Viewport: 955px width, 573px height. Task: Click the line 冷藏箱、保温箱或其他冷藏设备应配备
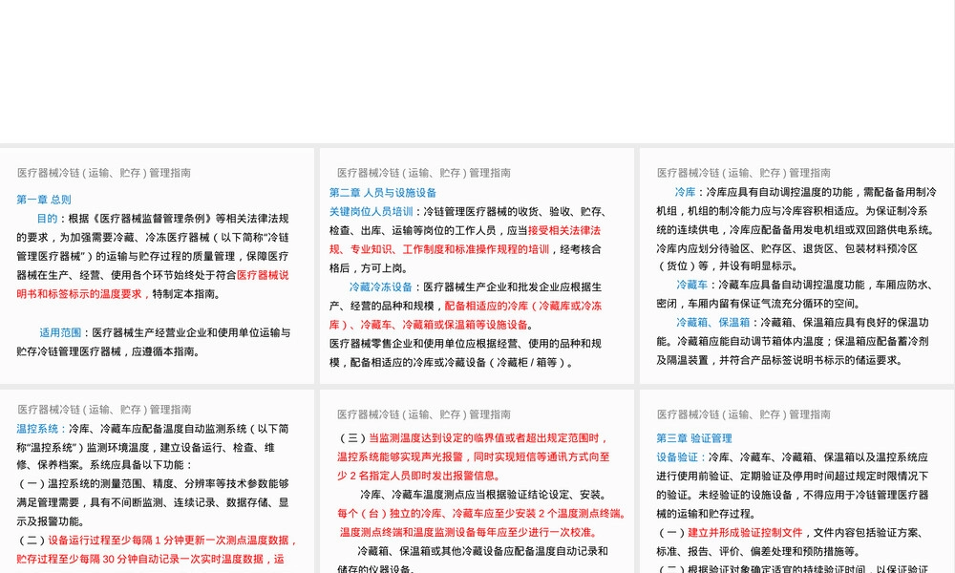point(482,551)
